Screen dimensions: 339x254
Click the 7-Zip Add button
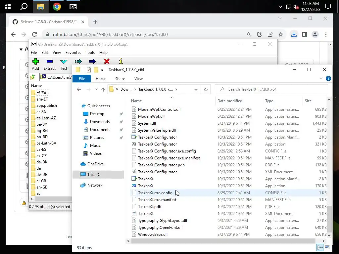click(35, 64)
